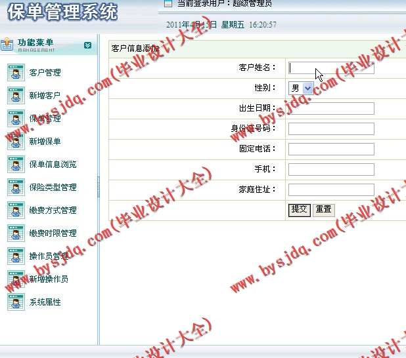This screenshot has width=406, height=358.
Task: Click into the 出生日期 input box
Action: pos(331,108)
